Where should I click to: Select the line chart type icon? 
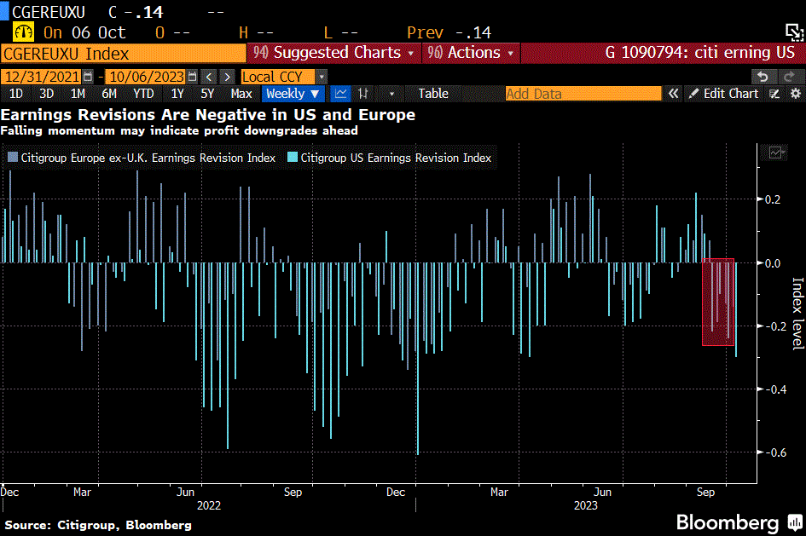(x=340, y=94)
